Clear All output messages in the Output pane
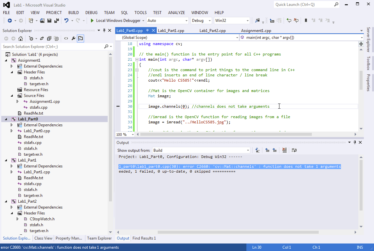The width and height of the screenshot is (374, 251). 284,150
